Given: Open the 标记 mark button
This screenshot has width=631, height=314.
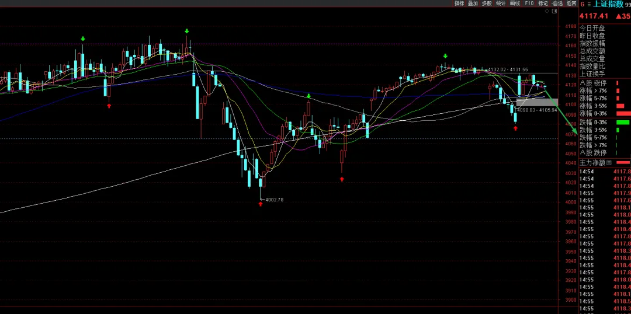Looking at the screenshot, I should click(543, 4).
